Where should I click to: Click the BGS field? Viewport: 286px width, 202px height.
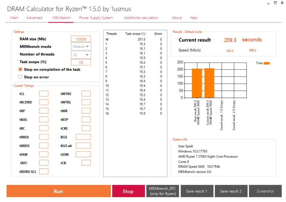[83, 137]
